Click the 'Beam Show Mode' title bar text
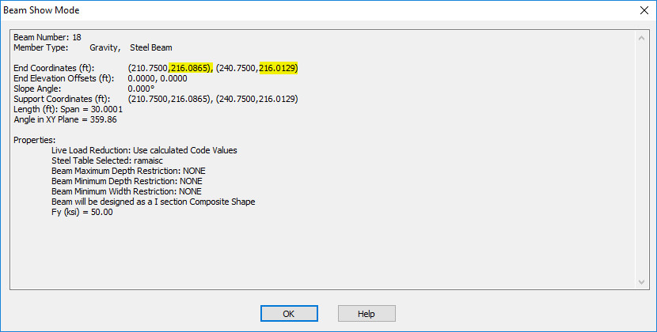This screenshot has height=332, width=657. (x=41, y=10)
